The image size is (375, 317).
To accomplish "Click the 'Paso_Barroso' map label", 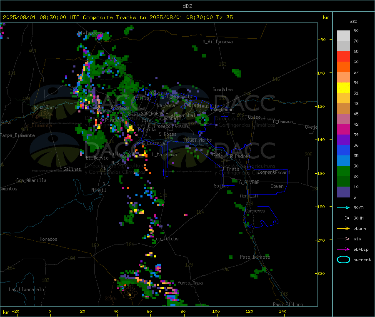I will [255, 257].
